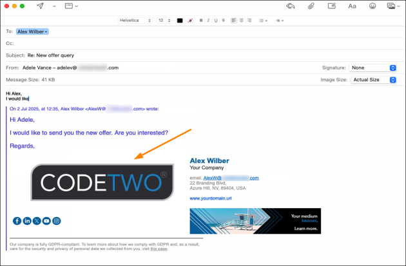Align text right
Image resolution: width=406 pixels, height=266 pixels.
pos(249,21)
